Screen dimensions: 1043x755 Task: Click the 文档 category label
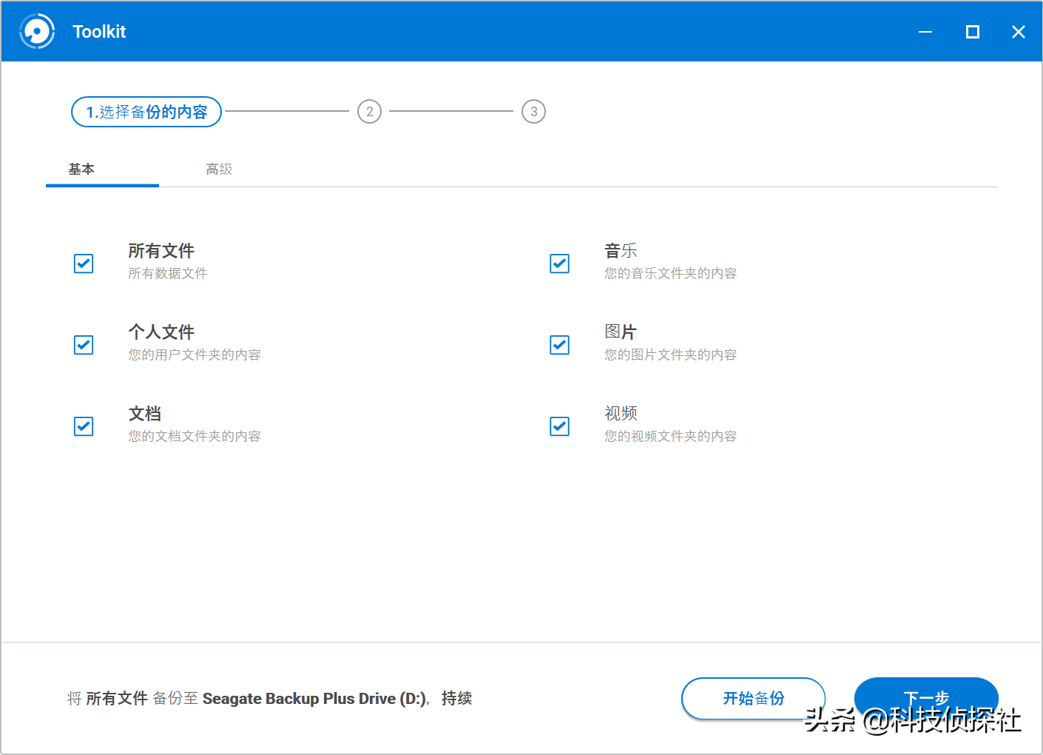tap(145, 414)
